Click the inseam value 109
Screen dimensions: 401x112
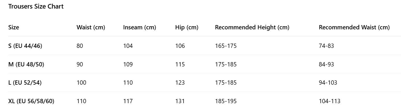pos(128,64)
